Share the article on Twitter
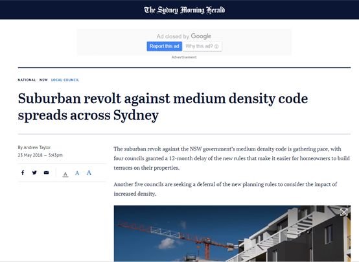Screen dimensions: 359x262 [34, 173]
